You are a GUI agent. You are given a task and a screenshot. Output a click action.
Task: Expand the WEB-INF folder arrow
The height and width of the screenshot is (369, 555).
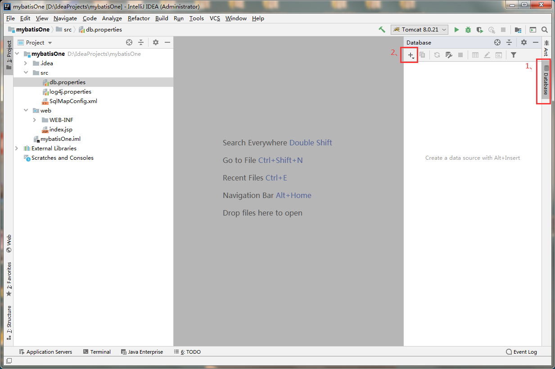point(35,120)
